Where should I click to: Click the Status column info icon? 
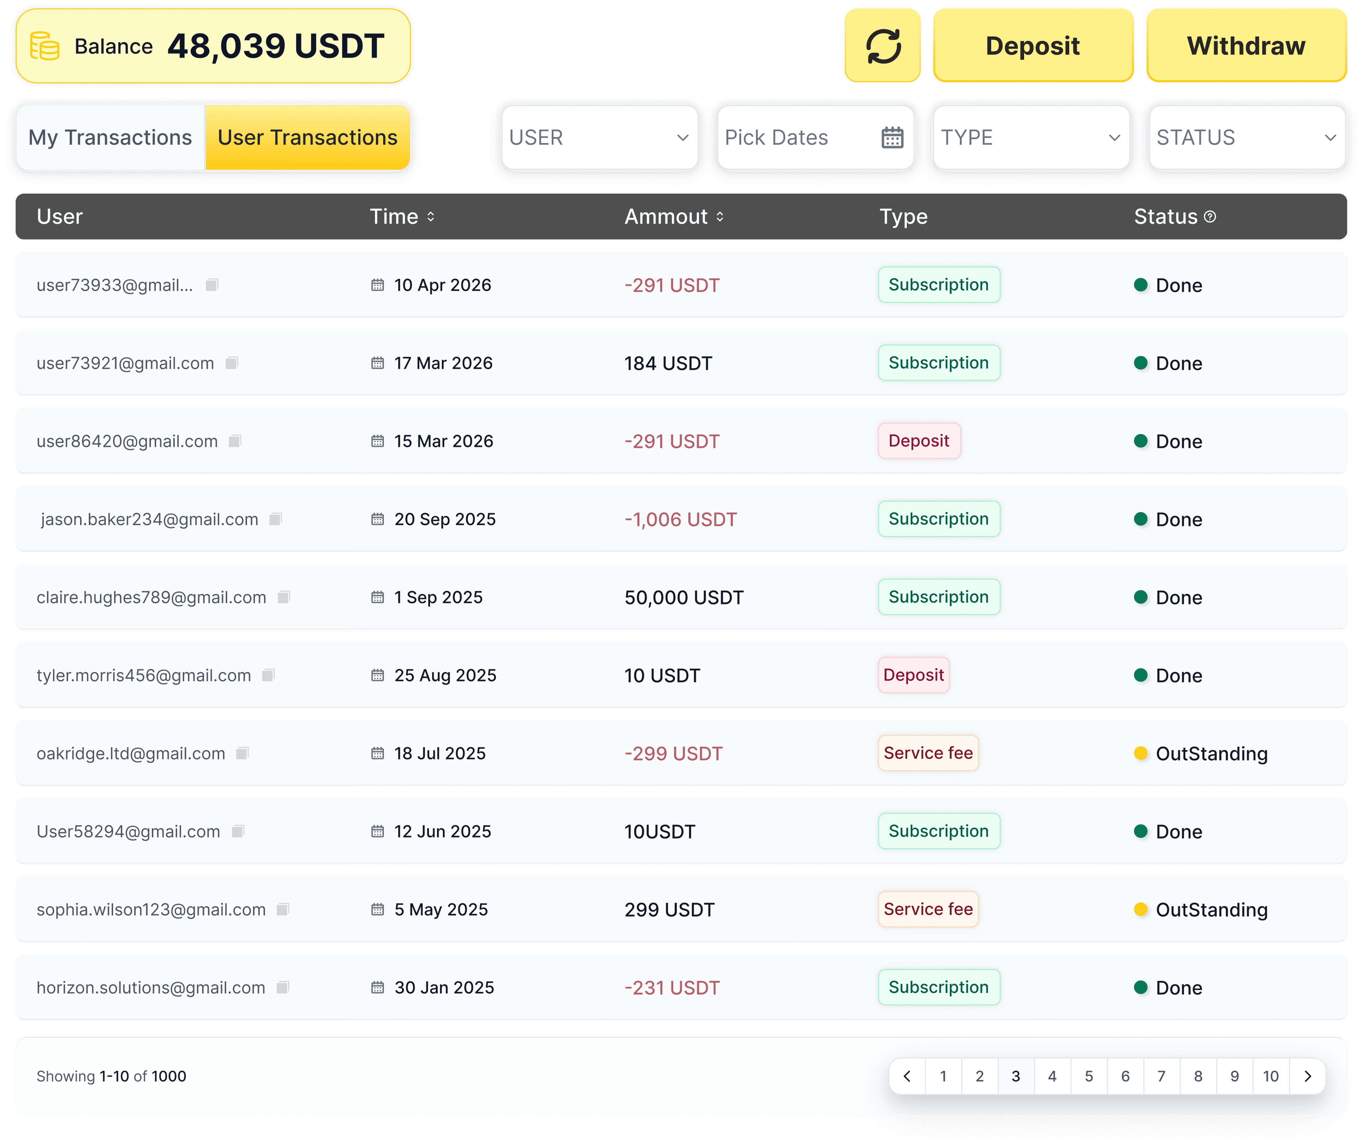(x=1210, y=217)
